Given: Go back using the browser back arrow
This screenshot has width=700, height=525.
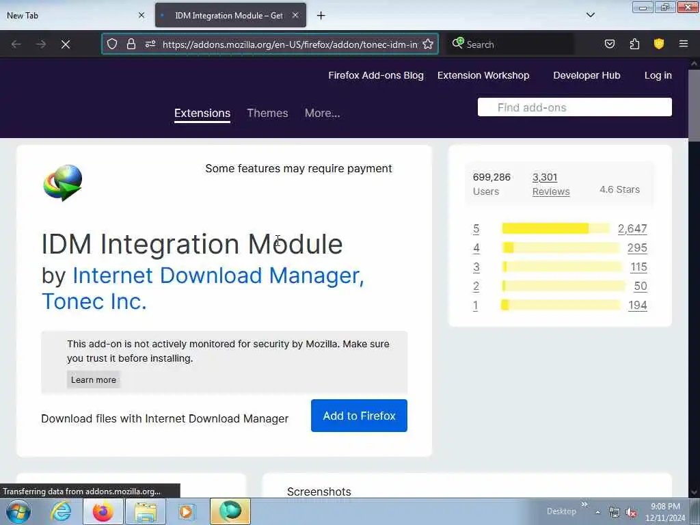Looking at the screenshot, I should [x=16, y=44].
